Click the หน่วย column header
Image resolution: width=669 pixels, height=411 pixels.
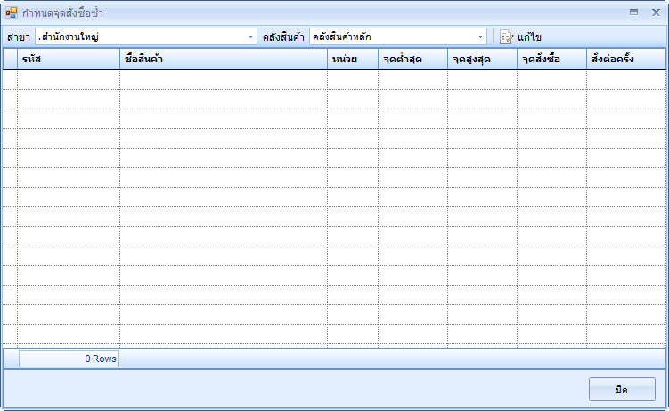(x=352, y=59)
